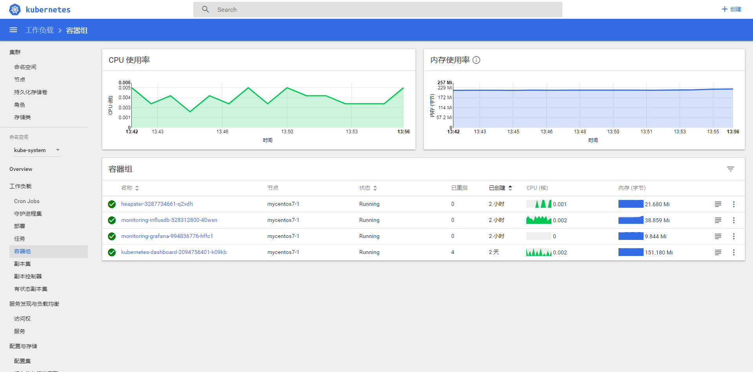Click the memory usage info icon
Screen dimensions: 753x372
pyautogui.click(x=476, y=60)
